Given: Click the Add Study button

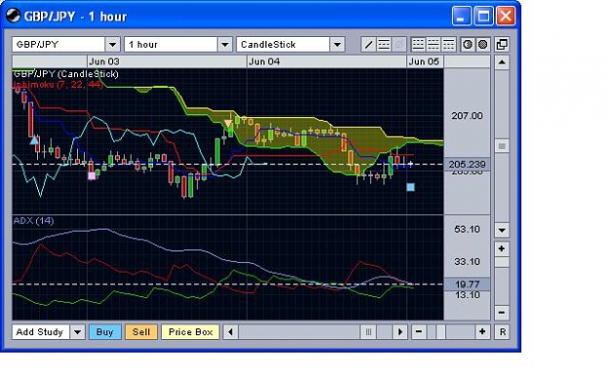Looking at the screenshot, I should click(41, 332).
